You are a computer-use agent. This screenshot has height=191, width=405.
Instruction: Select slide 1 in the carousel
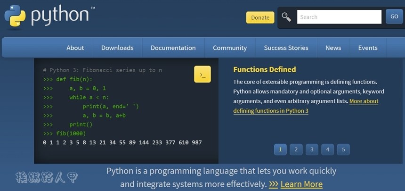(280, 149)
